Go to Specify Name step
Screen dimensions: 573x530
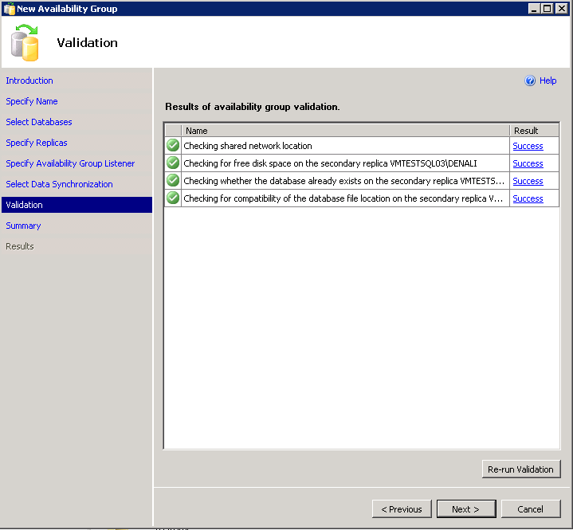[32, 101]
